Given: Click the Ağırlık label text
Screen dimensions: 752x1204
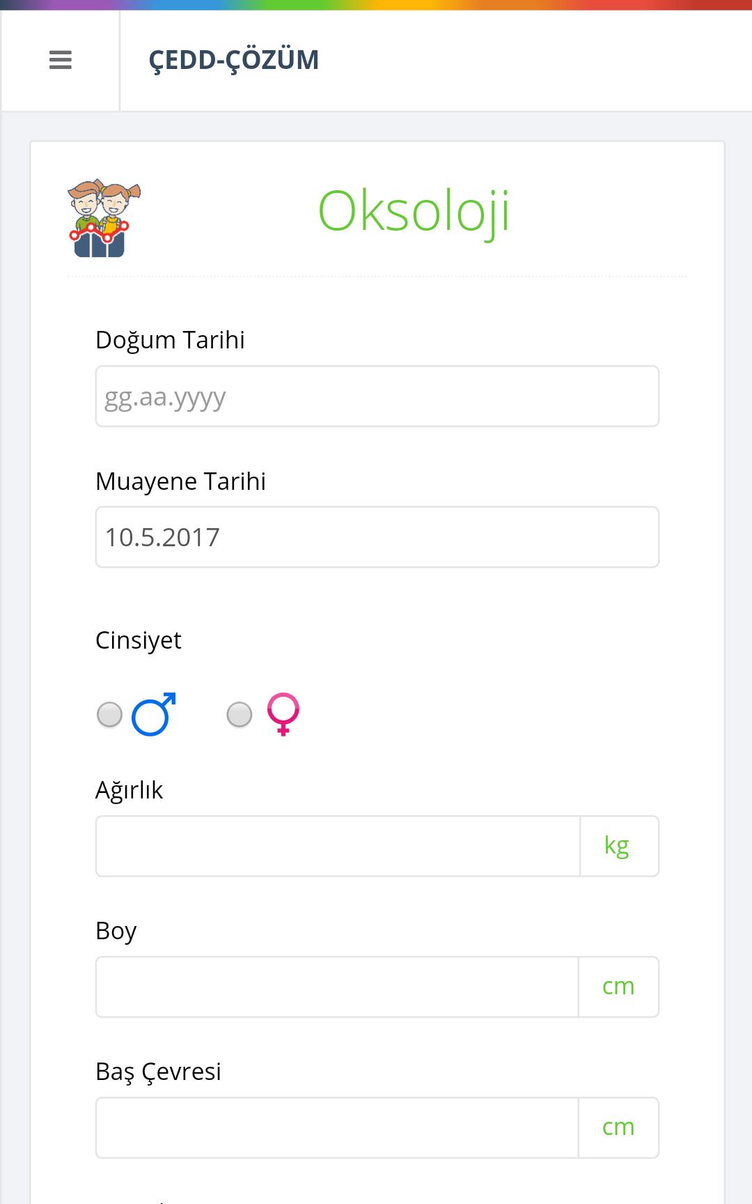Looking at the screenshot, I should point(129,791).
